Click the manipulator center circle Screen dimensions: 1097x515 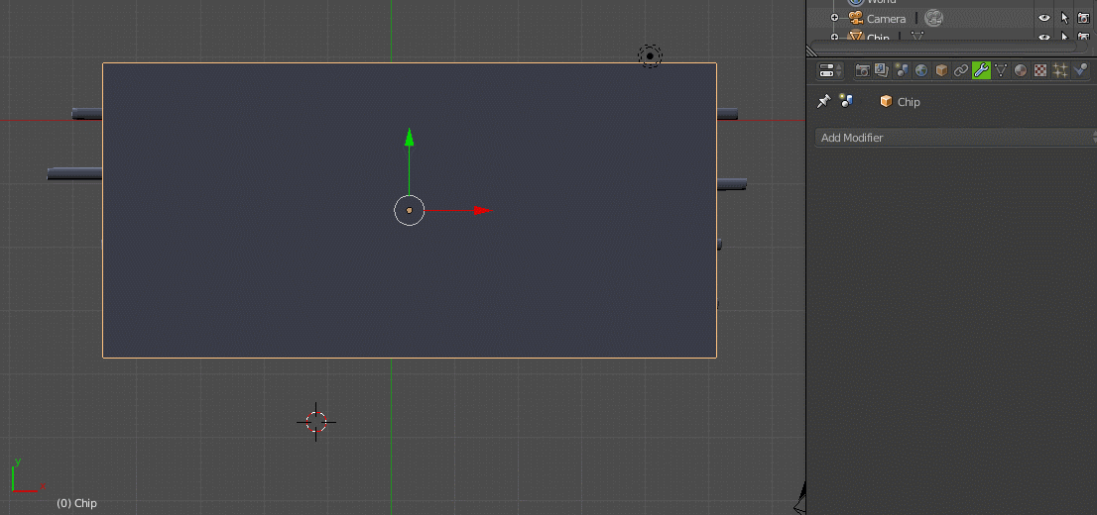pyautogui.click(x=410, y=210)
